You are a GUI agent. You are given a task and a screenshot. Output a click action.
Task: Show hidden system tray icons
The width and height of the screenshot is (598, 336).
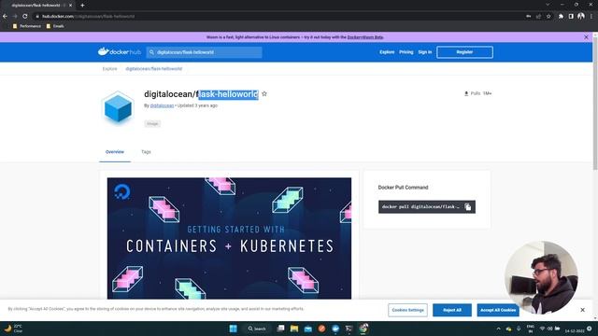tap(498, 329)
